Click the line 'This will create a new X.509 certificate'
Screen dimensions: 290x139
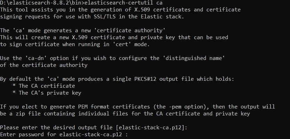point(114,37)
